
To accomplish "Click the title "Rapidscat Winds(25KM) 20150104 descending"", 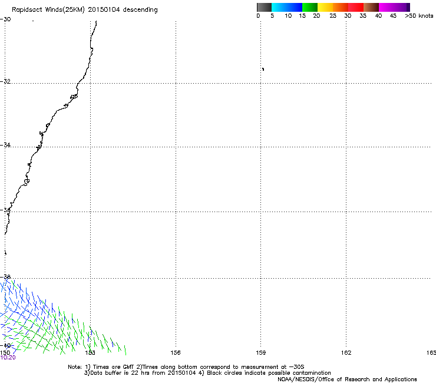I will (84, 10).
